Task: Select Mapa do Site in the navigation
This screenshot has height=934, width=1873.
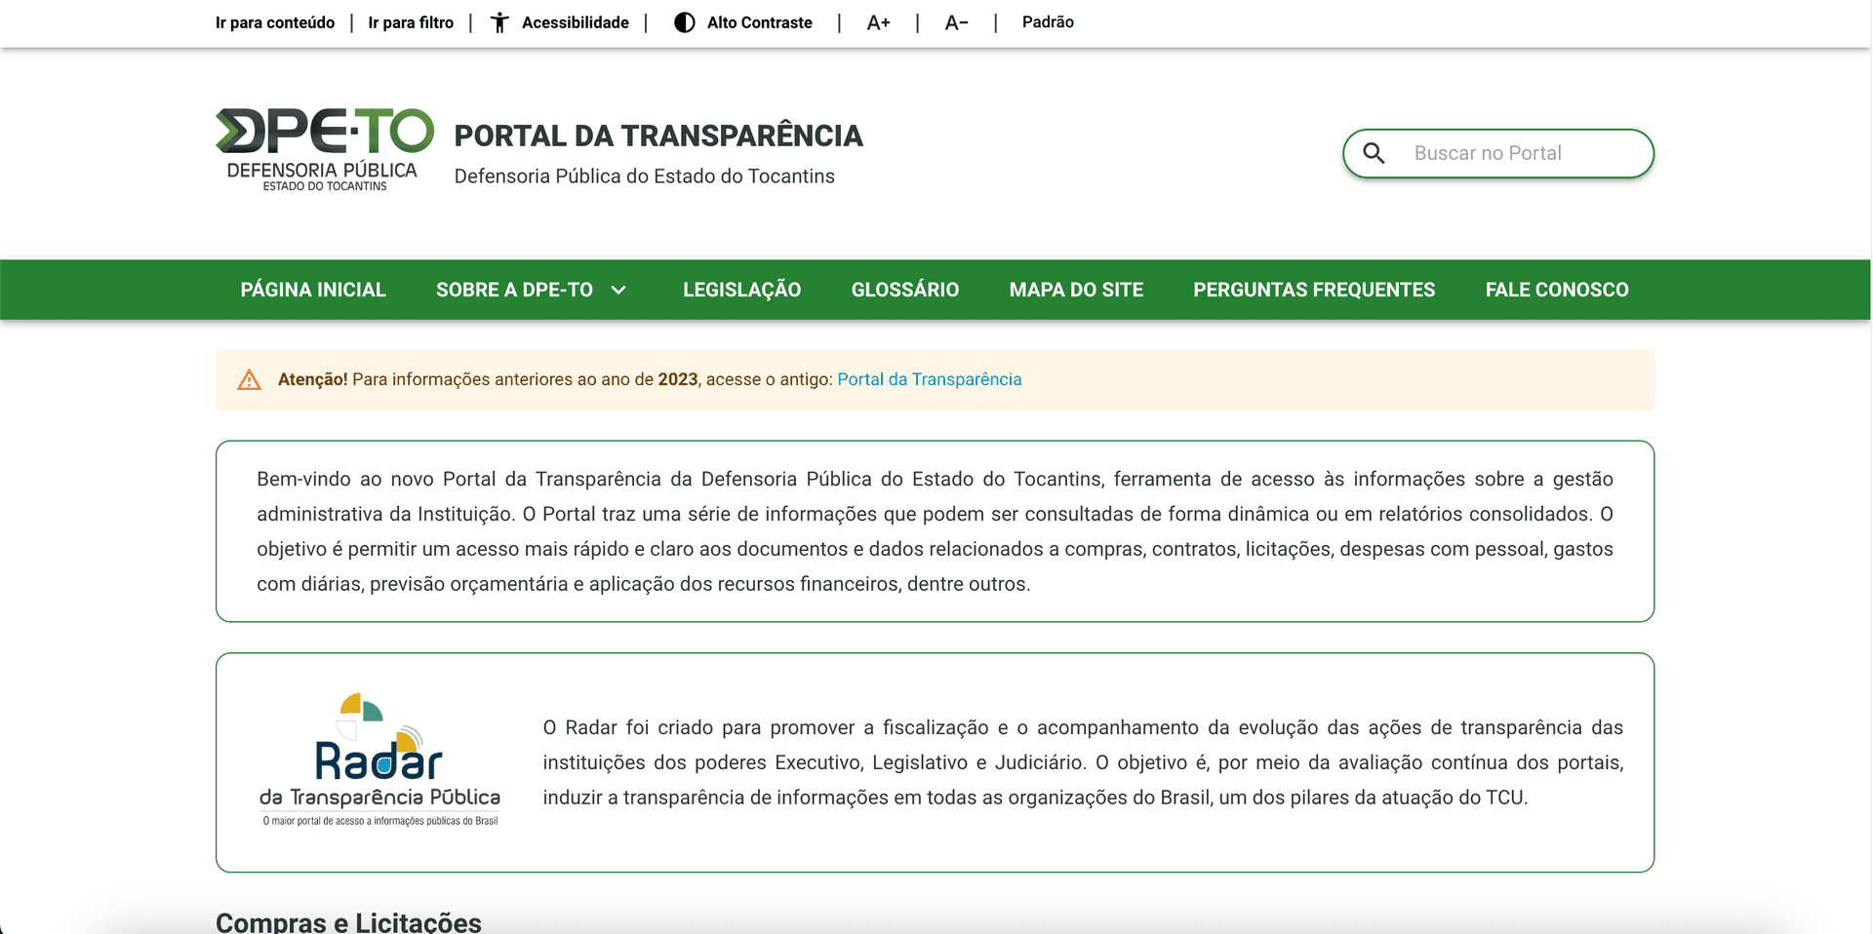Action: click(x=1076, y=290)
